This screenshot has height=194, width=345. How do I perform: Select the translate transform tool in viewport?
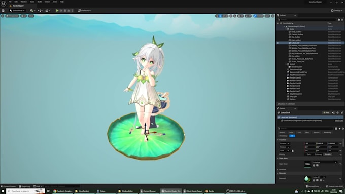220,16
